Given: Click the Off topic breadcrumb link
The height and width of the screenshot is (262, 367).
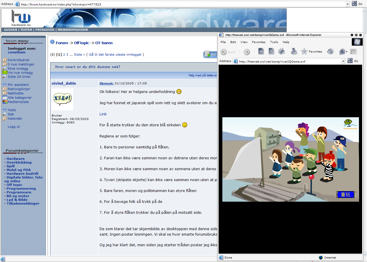Looking at the screenshot, I should pyautogui.click(x=82, y=43).
